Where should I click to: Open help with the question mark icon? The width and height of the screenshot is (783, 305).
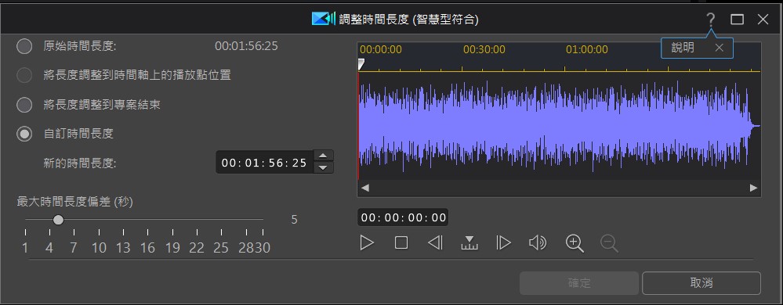710,20
